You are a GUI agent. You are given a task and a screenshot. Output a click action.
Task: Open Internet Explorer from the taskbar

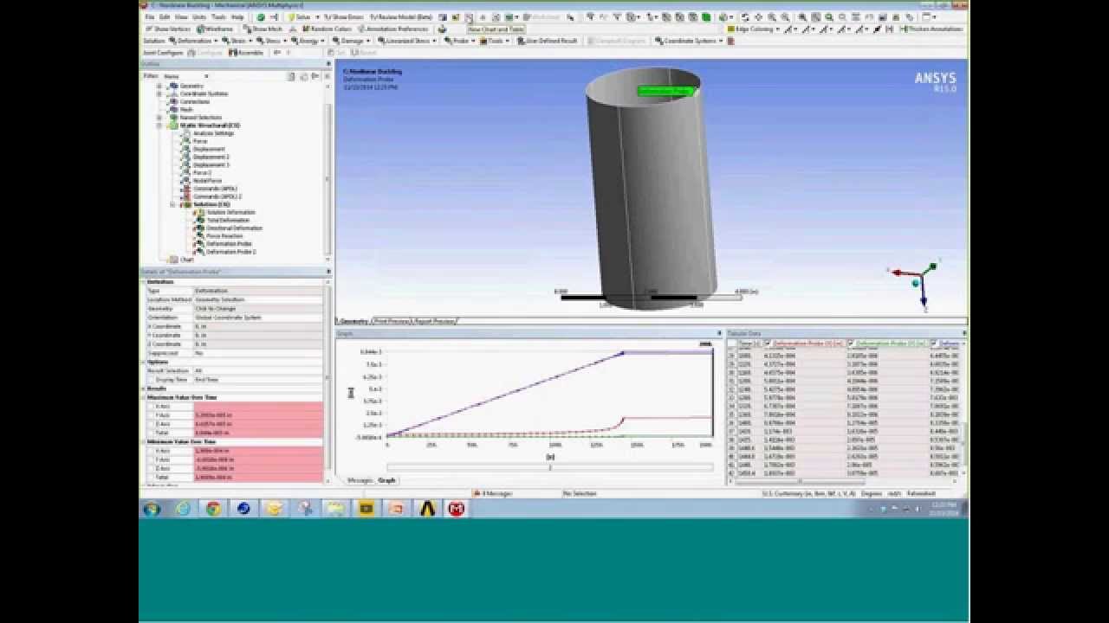pyautogui.click(x=184, y=509)
